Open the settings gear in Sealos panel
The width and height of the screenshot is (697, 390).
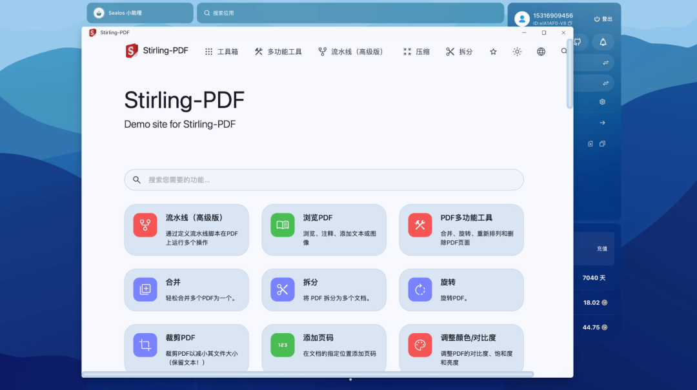[602, 102]
